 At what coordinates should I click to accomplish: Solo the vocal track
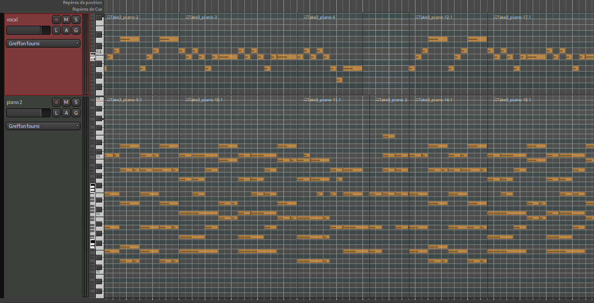tap(76, 20)
